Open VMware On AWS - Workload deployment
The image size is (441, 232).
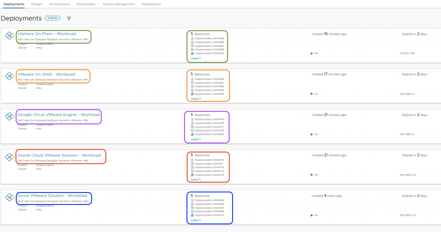46,74
